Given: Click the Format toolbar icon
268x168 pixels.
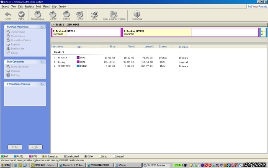Looking at the screenshot, I should tap(80, 16).
